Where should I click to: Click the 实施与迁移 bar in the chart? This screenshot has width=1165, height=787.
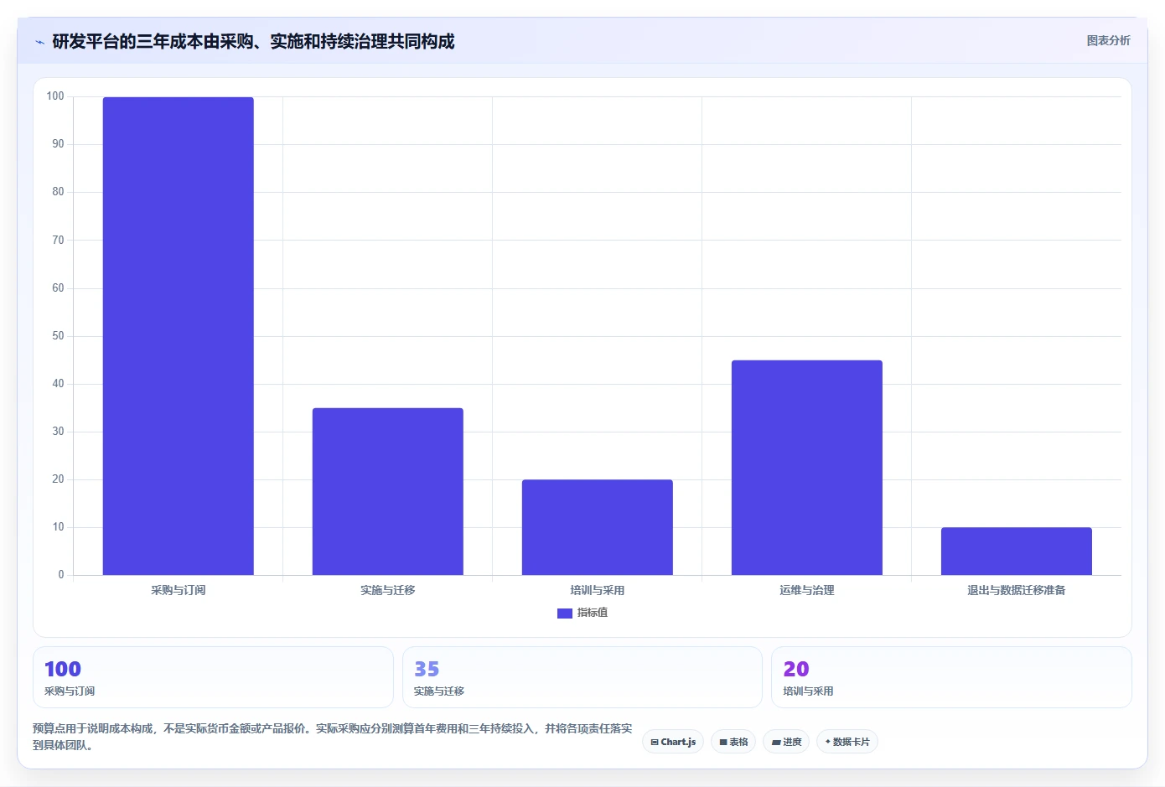pyautogui.click(x=388, y=491)
